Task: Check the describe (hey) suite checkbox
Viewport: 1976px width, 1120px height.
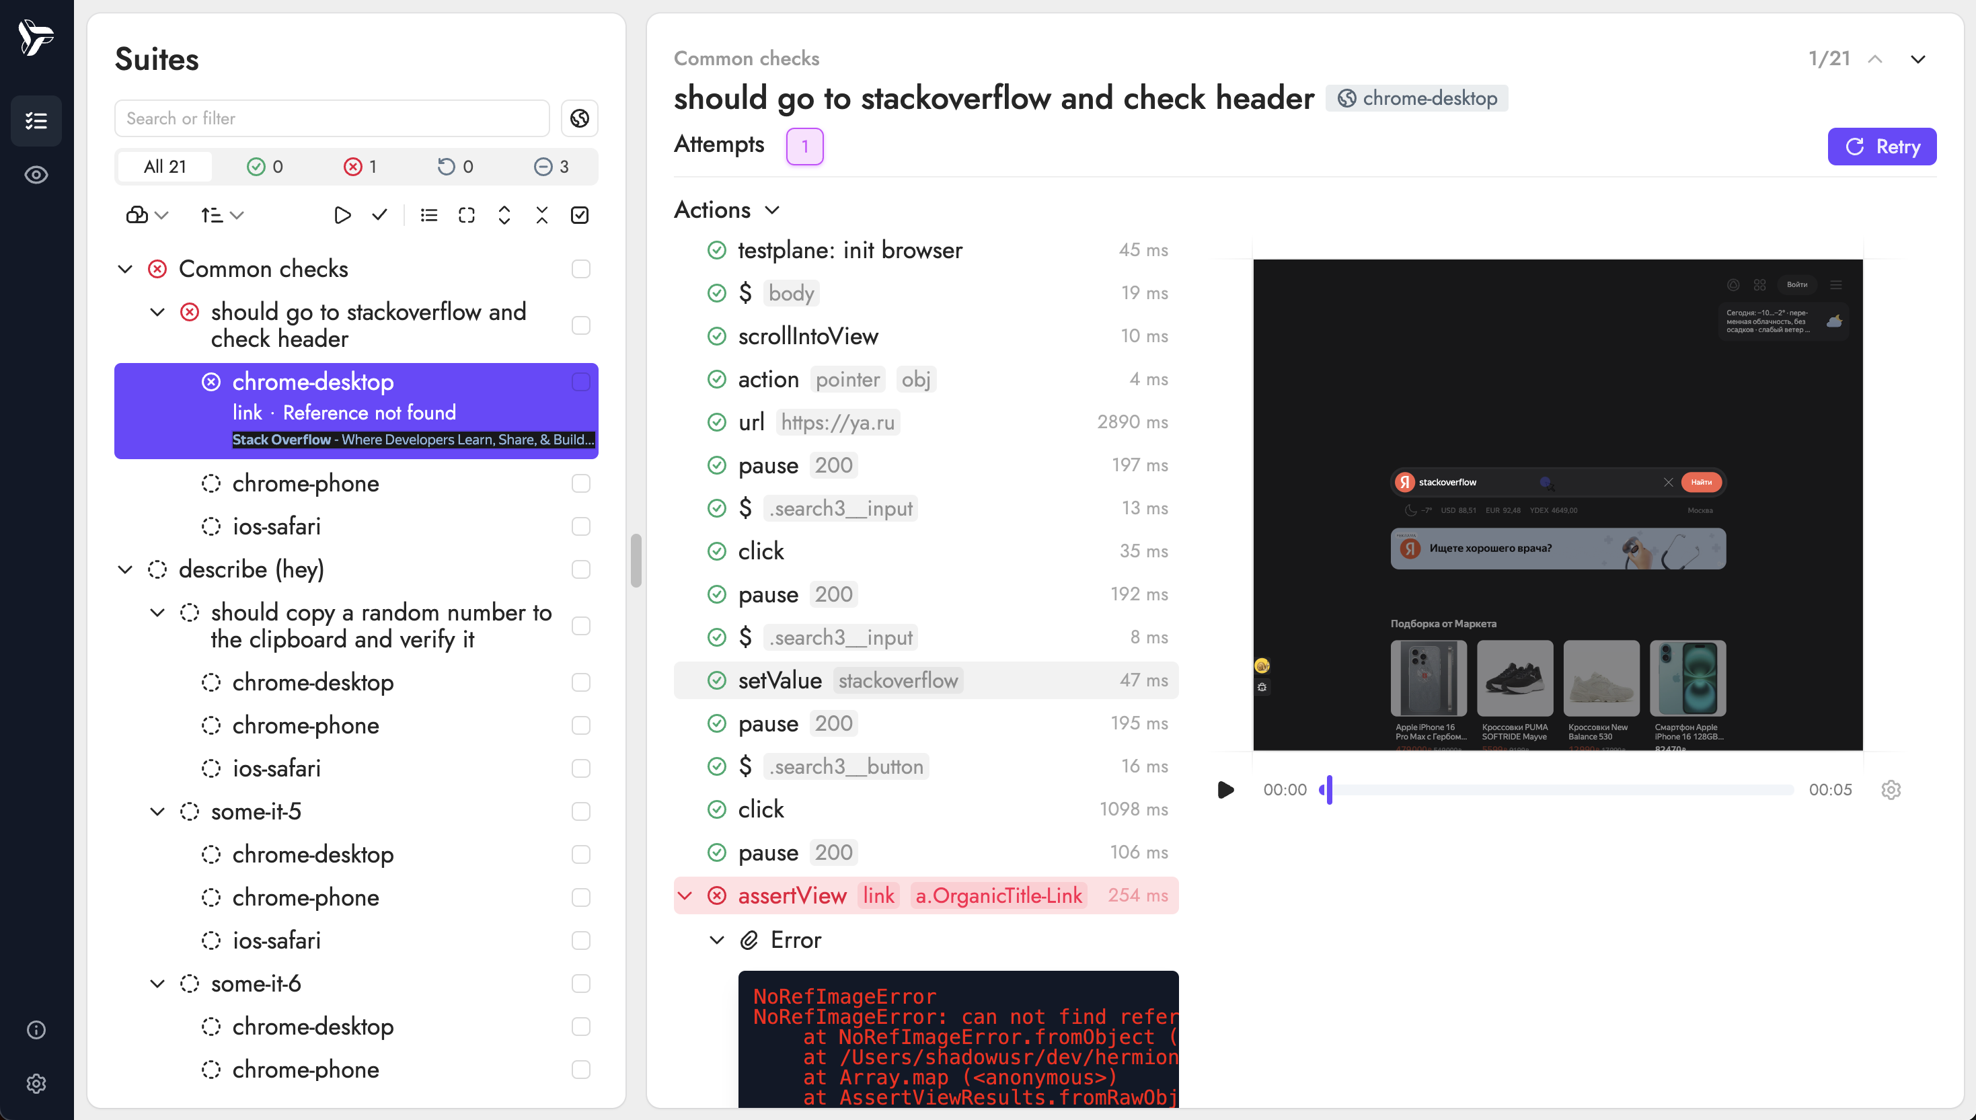Action: point(581,570)
